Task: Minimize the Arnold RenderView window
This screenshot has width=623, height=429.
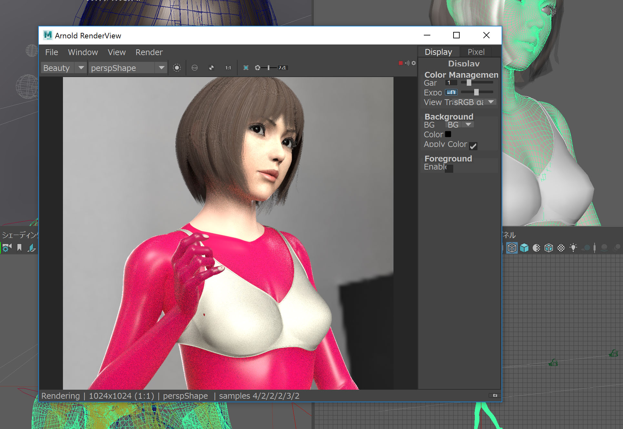Action: coord(427,35)
